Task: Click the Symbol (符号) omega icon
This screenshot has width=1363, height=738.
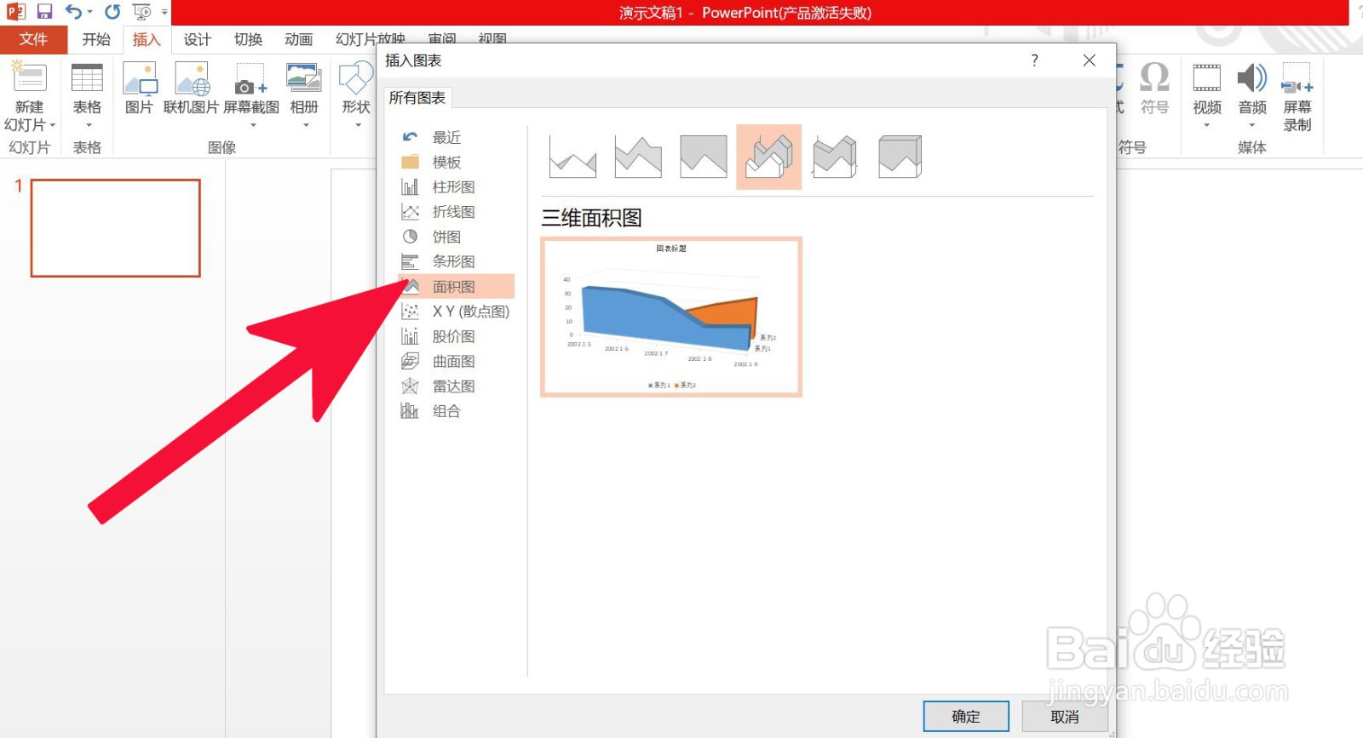Action: pos(1154,77)
